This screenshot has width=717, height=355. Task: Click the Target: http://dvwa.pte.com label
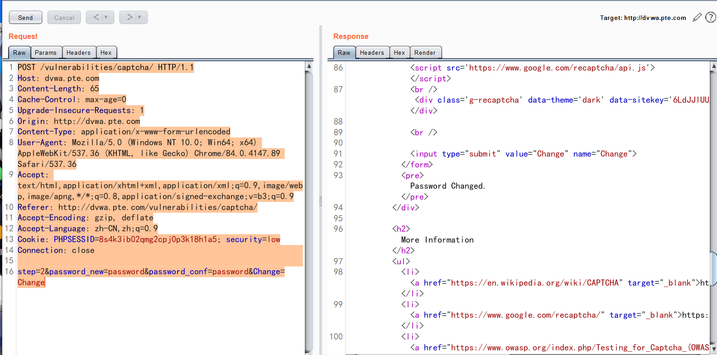(x=643, y=18)
